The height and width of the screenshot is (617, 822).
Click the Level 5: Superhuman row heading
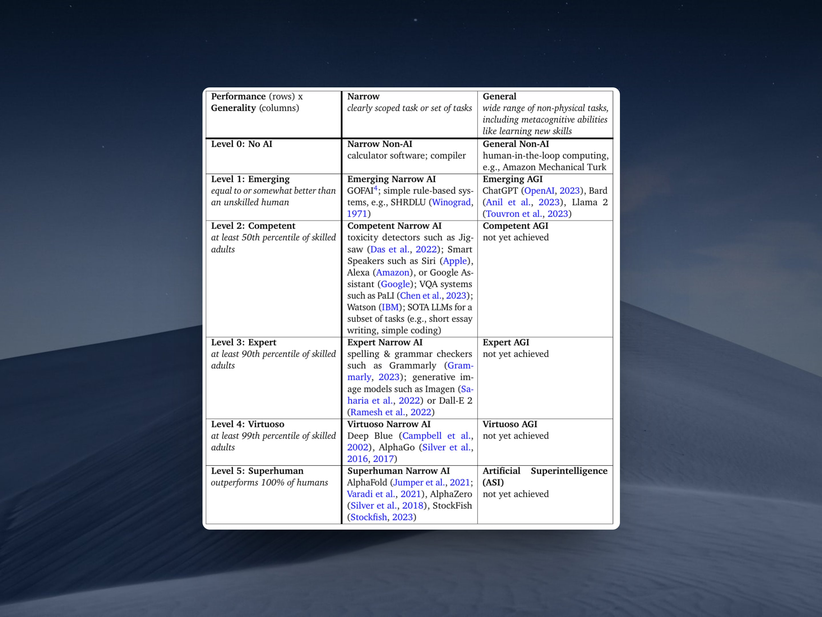coord(257,471)
